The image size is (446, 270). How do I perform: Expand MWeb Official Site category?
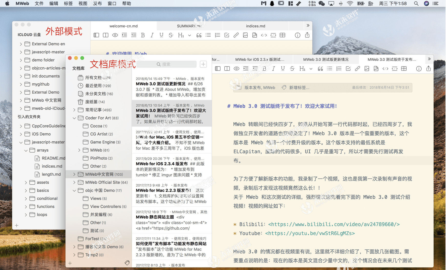click(x=74, y=182)
